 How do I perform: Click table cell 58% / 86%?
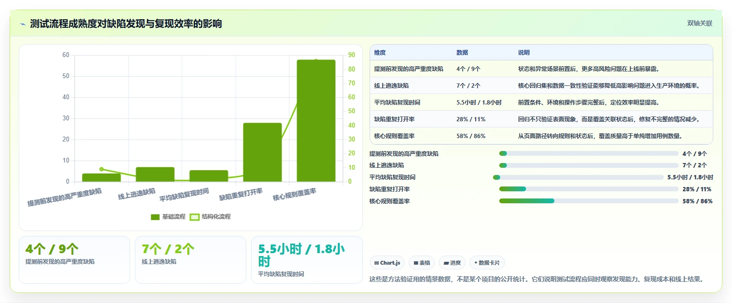pyautogui.click(x=471, y=136)
